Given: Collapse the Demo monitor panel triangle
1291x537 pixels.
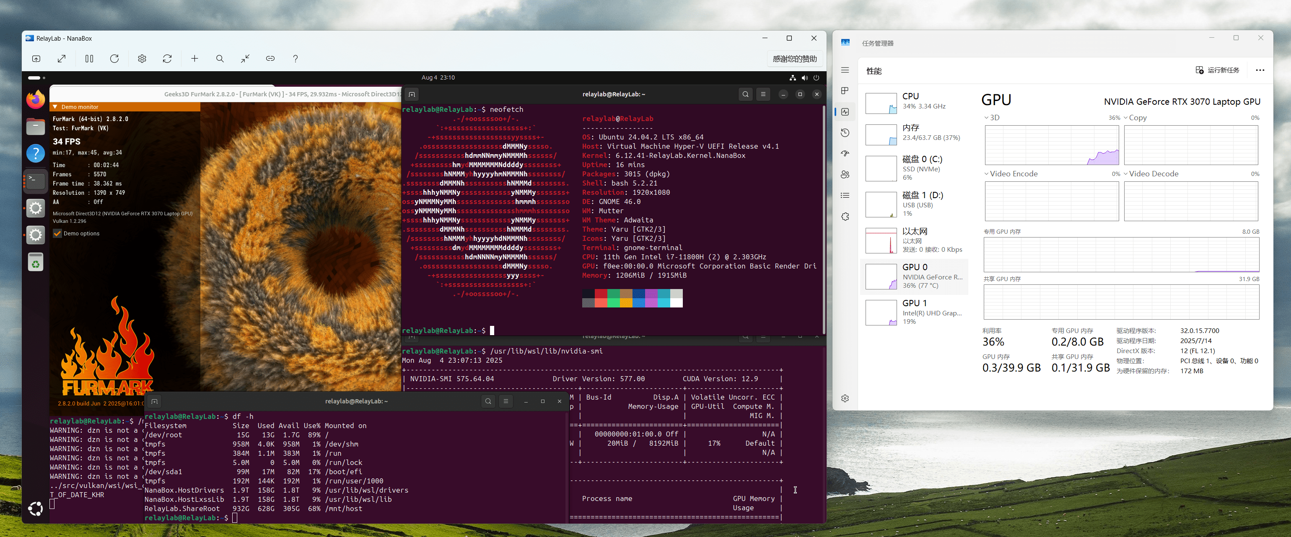Looking at the screenshot, I should coord(55,107).
